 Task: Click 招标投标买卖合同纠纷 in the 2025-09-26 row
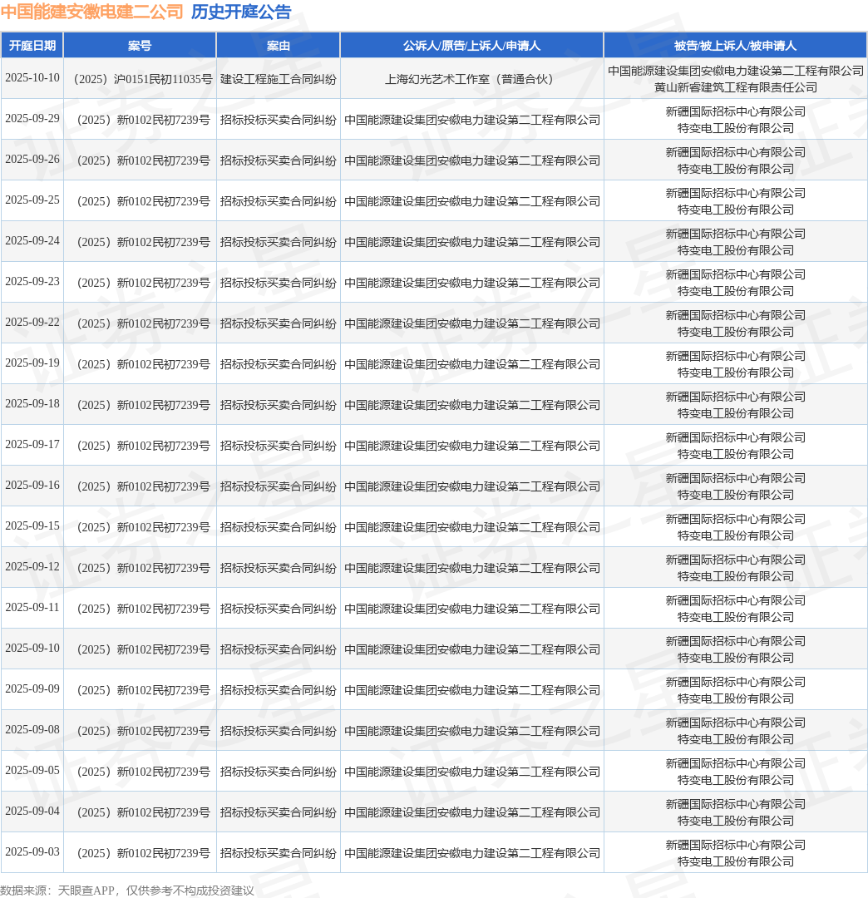click(279, 160)
